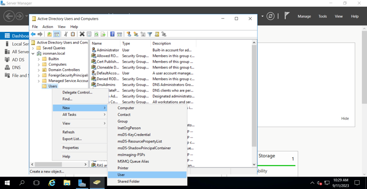Choose User from the New submenu
The width and height of the screenshot is (367, 189).
click(147, 175)
